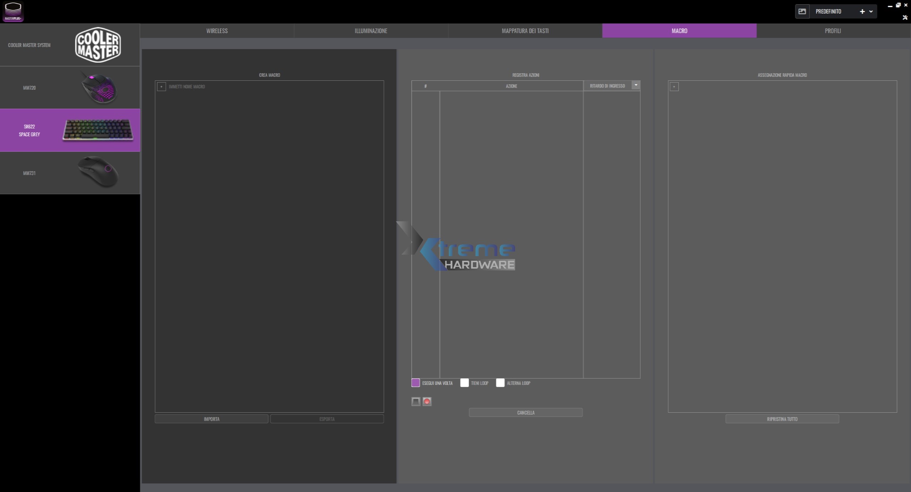Add a quick macro assignment plus icon
The width and height of the screenshot is (911, 492).
pyautogui.click(x=674, y=86)
